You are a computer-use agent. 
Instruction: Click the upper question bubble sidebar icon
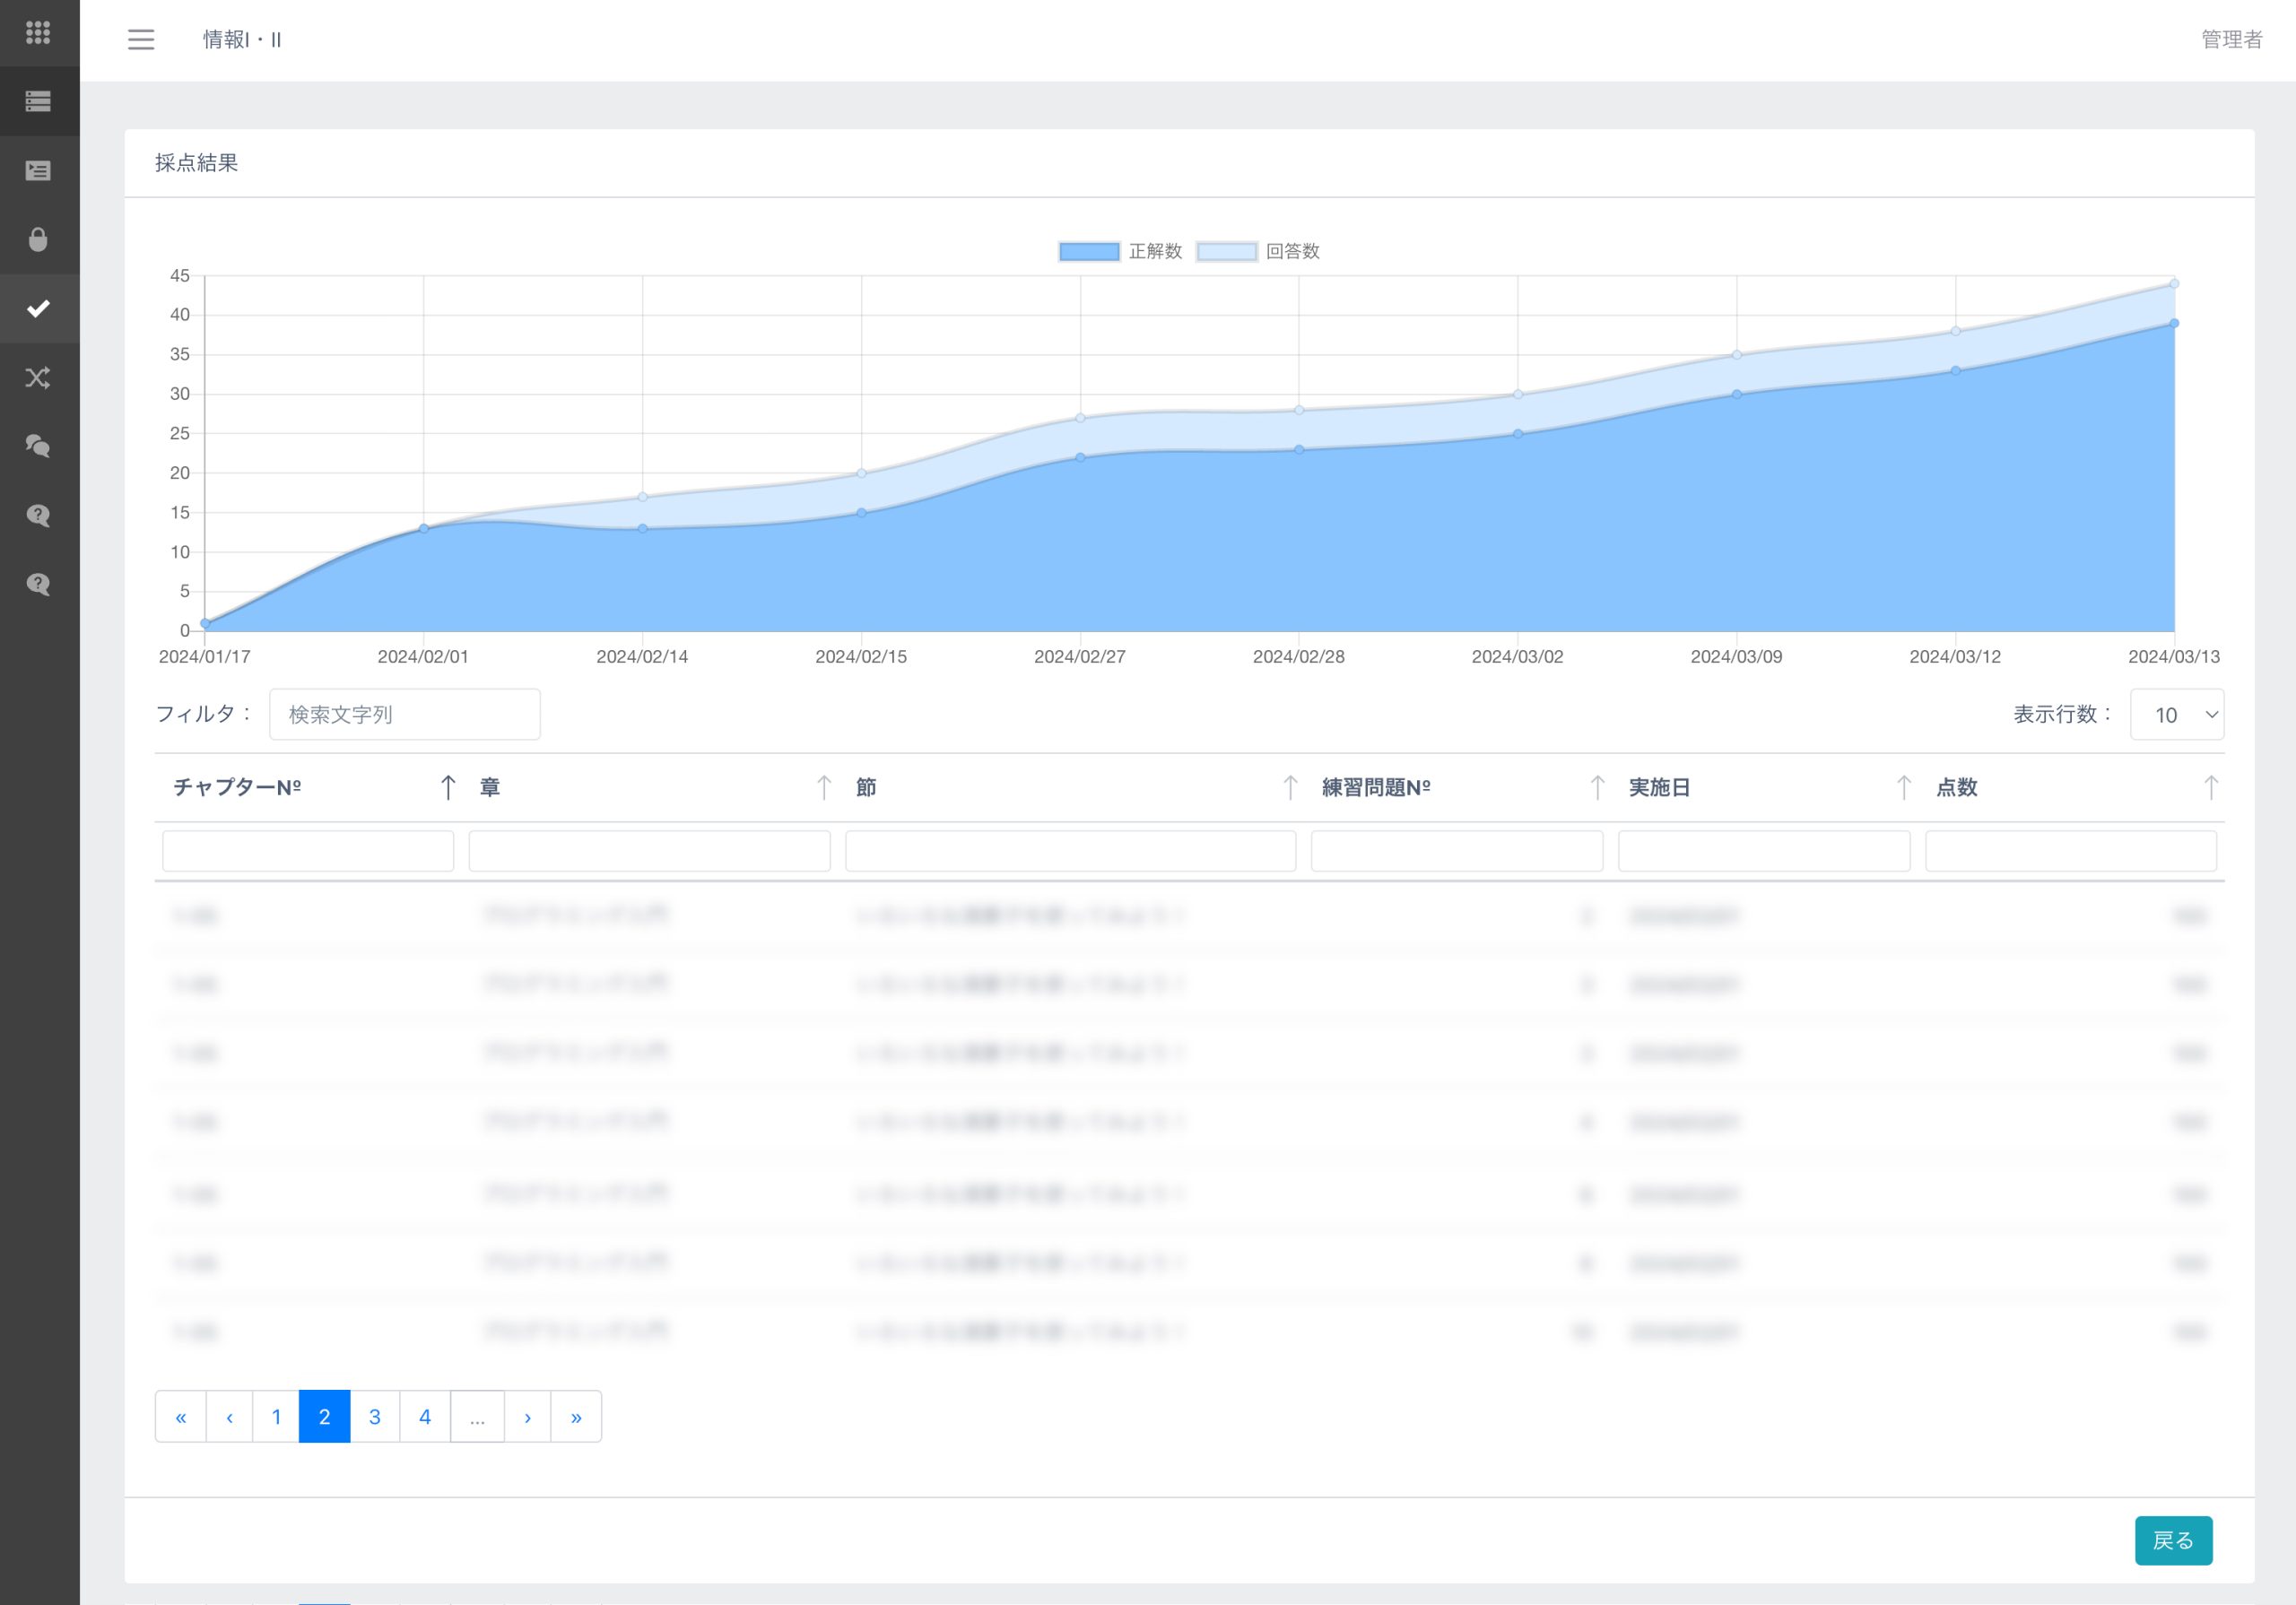coord(38,516)
